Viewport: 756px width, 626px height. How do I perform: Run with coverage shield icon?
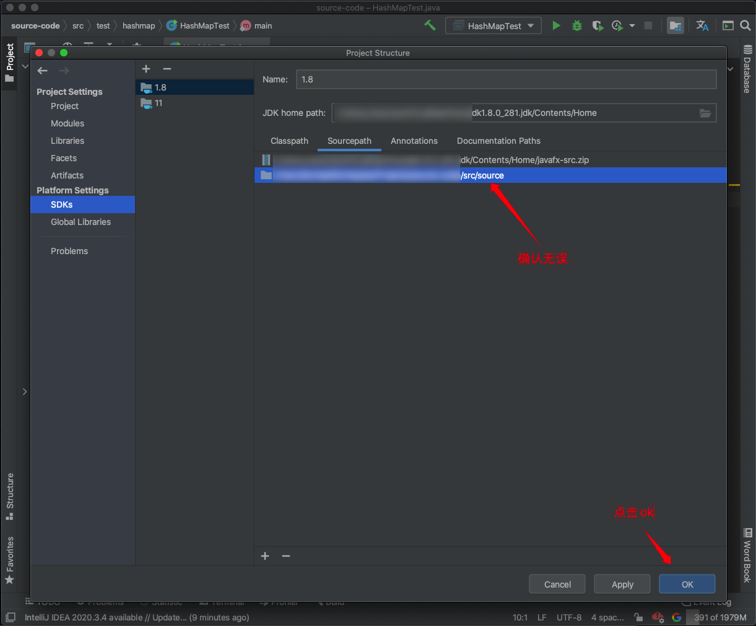point(597,25)
